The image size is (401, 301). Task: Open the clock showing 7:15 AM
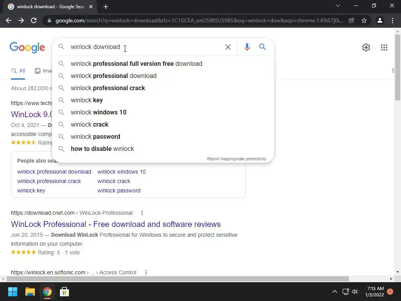[375, 292]
